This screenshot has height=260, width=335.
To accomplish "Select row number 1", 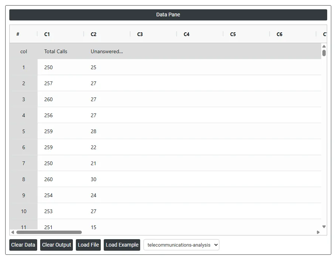I will (x=23, y=67).
